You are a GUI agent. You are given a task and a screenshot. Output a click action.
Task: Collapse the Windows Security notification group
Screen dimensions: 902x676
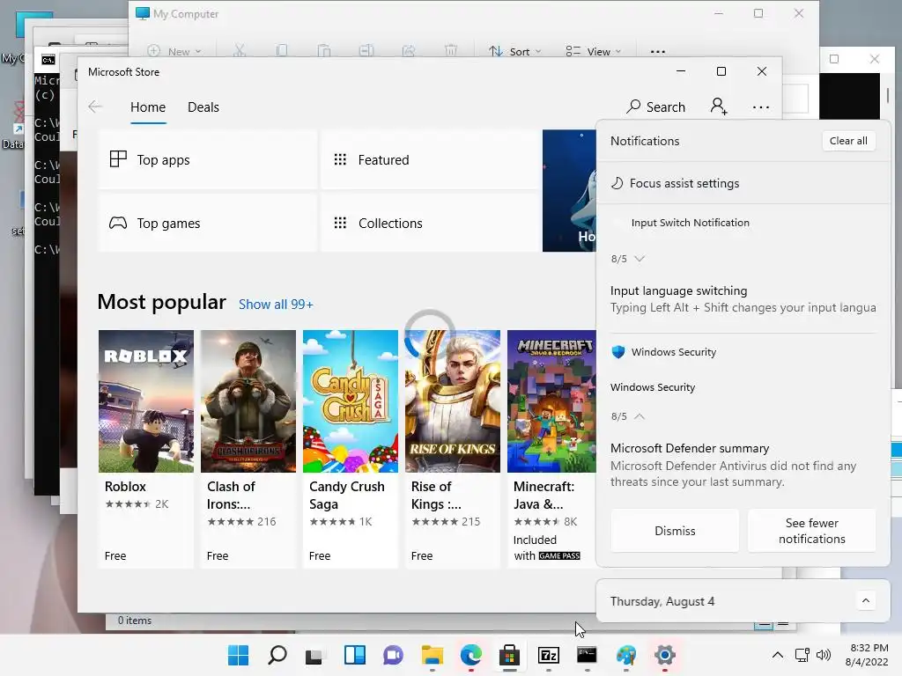640,416
